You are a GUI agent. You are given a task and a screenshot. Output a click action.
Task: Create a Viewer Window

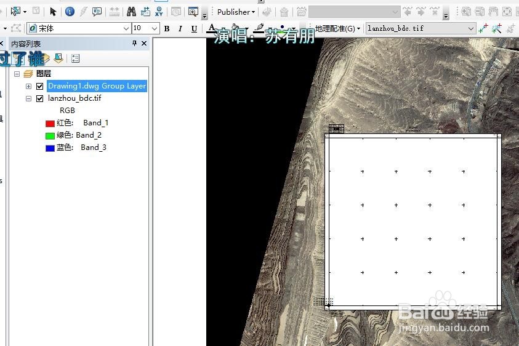click(193, 12)
